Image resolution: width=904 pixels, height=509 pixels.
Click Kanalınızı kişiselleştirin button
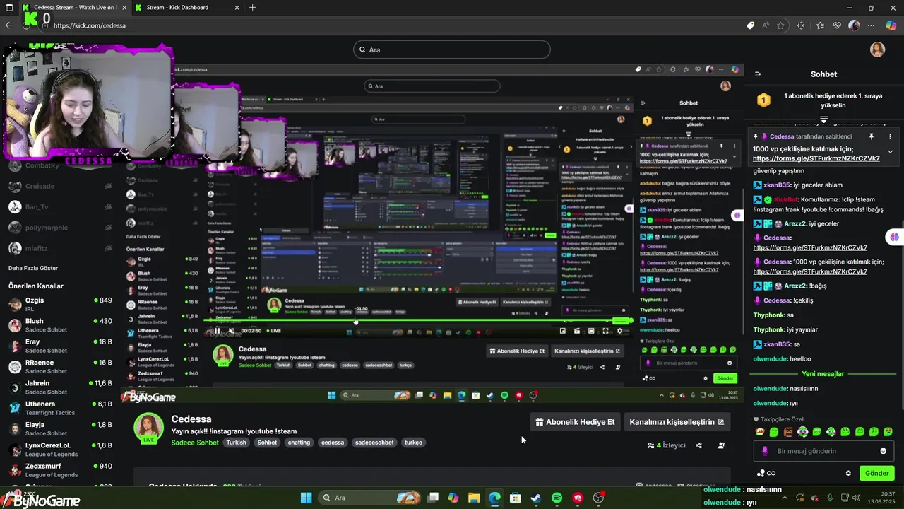[677, 422]
